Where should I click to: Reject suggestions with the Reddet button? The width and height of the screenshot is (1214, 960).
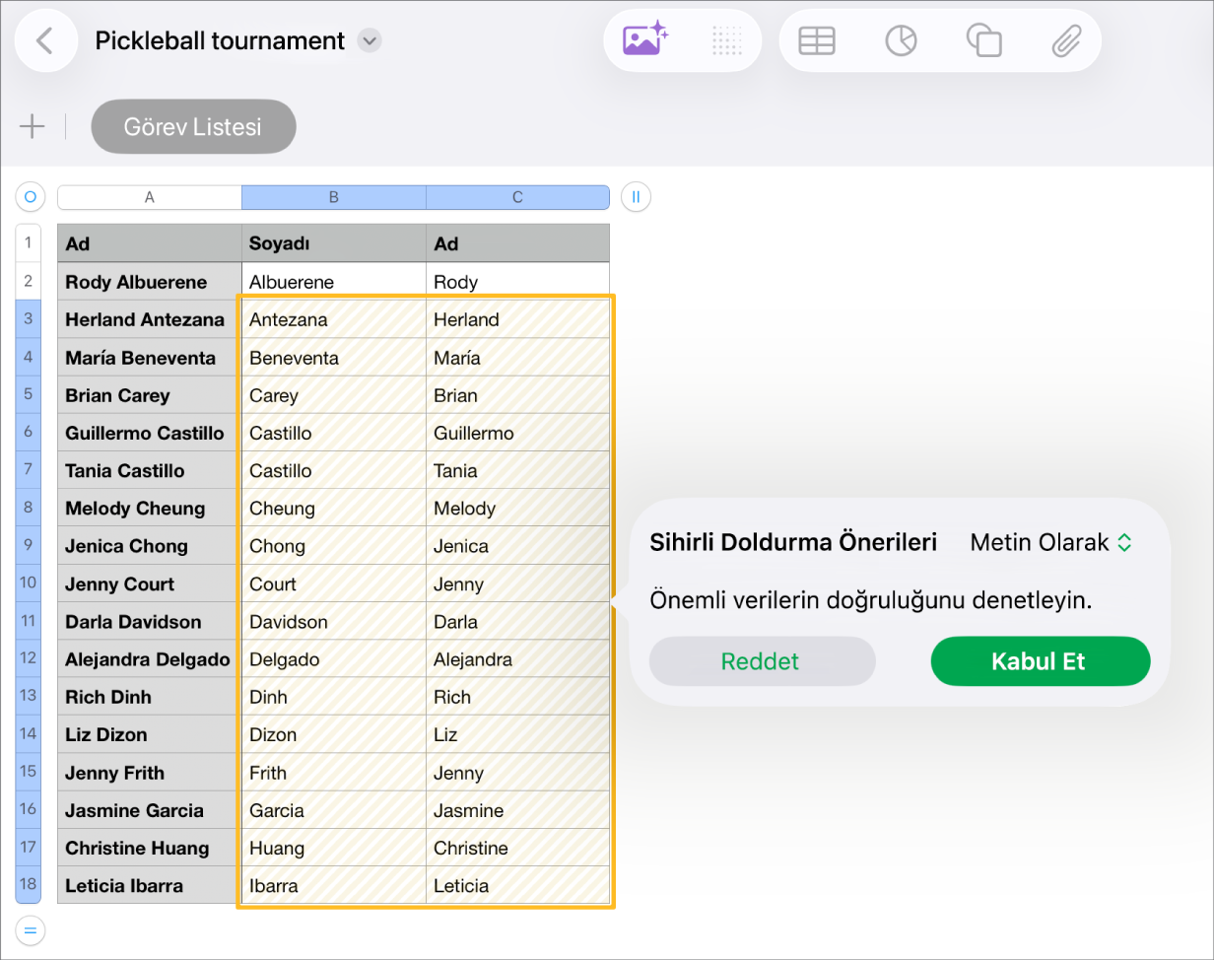click(x=762, y=661)
